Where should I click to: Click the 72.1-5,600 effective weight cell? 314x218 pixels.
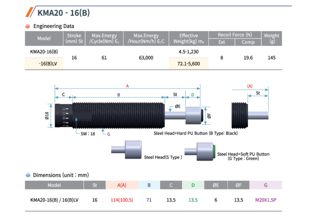point(188,64)
